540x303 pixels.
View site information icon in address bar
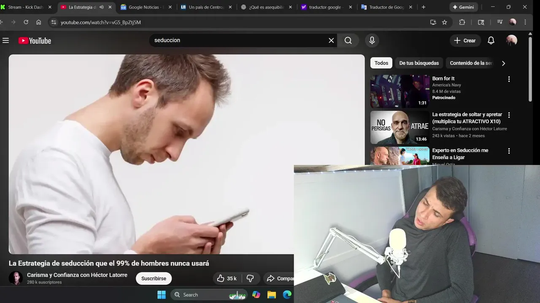[53, 22]
